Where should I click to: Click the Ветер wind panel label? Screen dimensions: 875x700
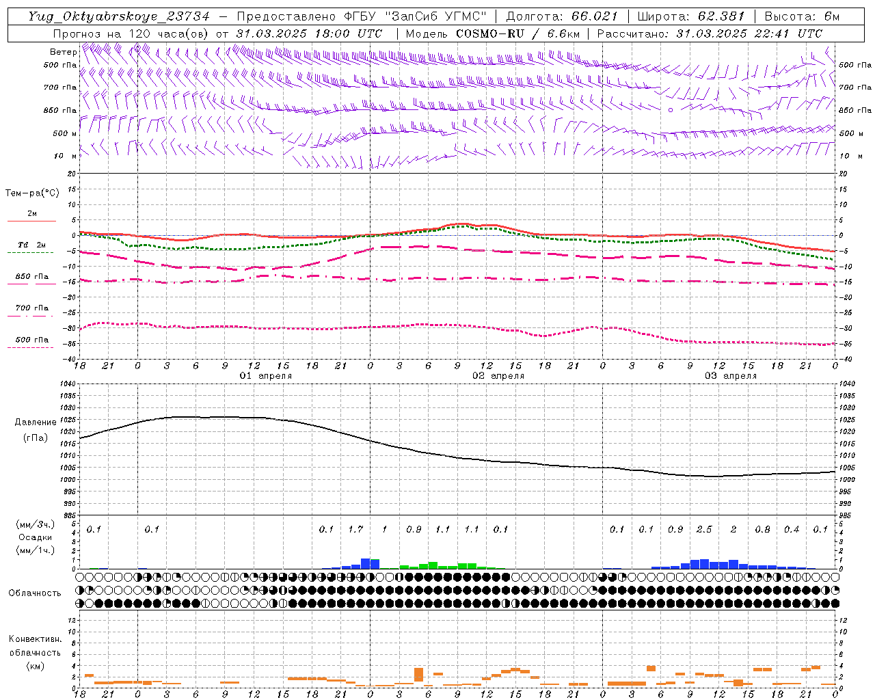[x=63, y=52]
